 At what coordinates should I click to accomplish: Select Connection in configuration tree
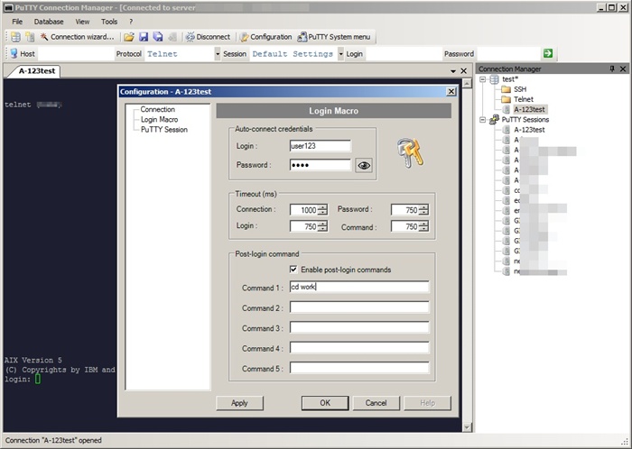158,109
